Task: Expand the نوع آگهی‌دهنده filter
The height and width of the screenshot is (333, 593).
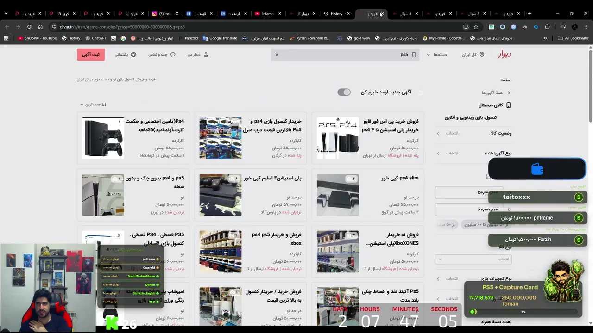Action: click(473, 153)
